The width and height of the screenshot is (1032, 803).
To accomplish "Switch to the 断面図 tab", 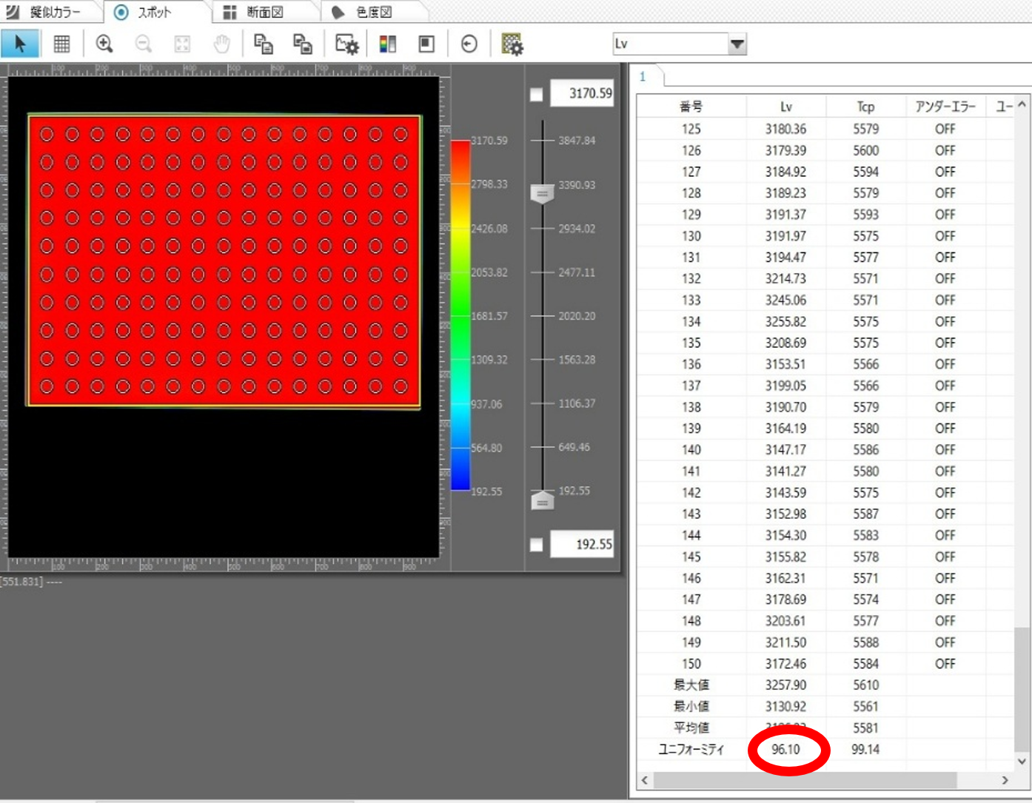I will pyautogui.click(x=264, y=12).
